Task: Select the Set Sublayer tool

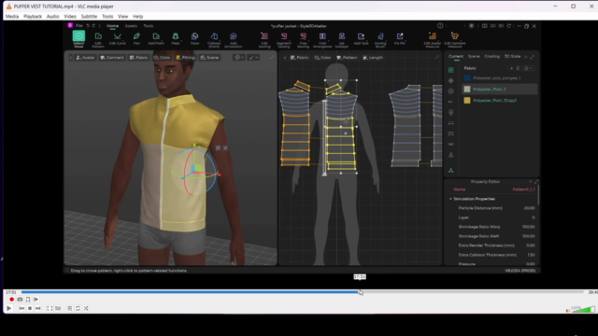Action: 342,39
